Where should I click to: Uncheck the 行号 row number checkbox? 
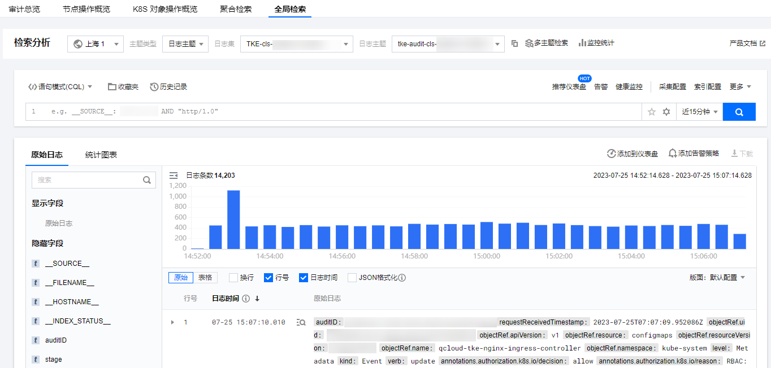268,278
